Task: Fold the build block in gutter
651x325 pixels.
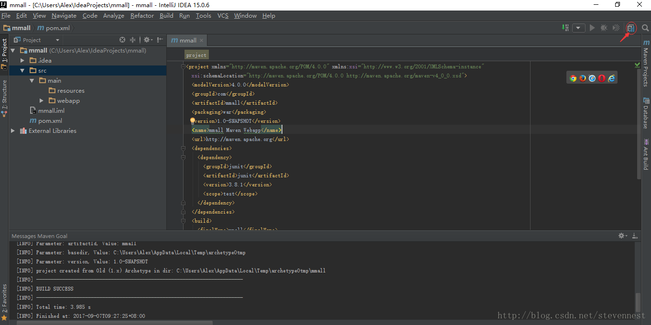Action: point(183,221)
